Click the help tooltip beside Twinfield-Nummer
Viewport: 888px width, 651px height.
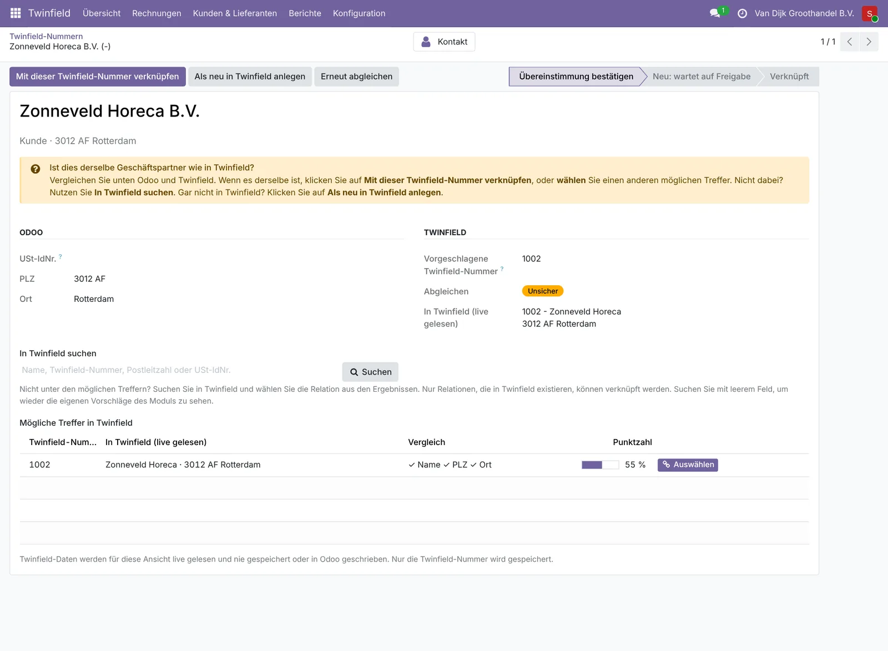(502, 269)
